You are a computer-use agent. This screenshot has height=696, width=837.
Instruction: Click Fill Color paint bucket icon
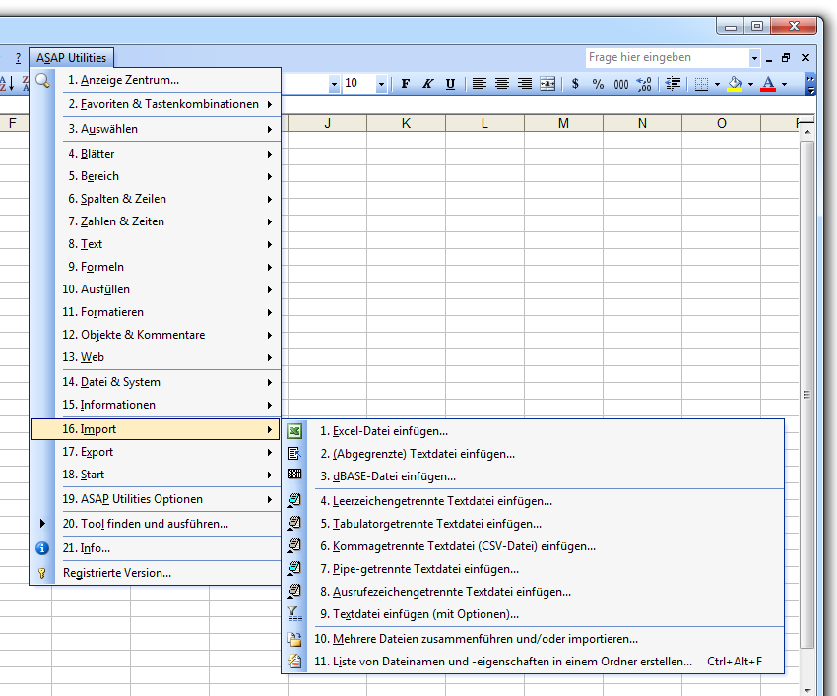coord(735,84)
